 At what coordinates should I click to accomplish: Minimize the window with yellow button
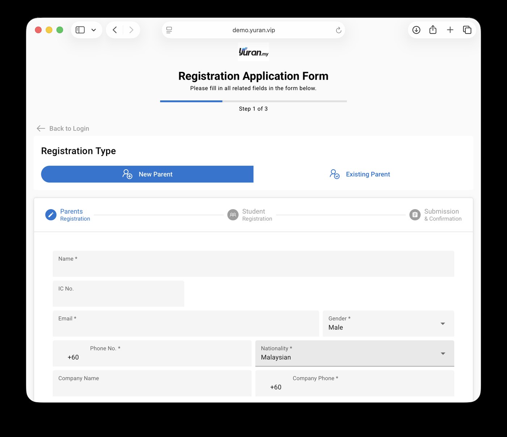click(49, 30)
